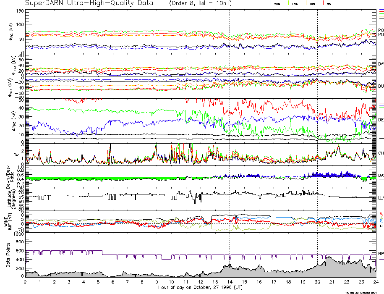Click the 20% legend label at top
384x294 pixels.
pos(277,3)
